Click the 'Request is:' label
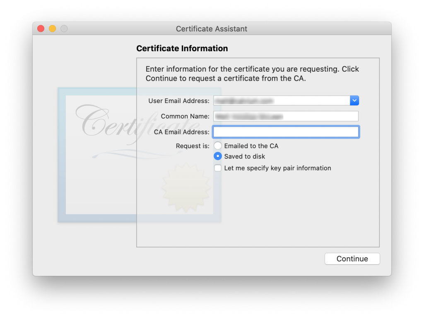The height and width of the screenshot is (319, 424). point(193,146)
